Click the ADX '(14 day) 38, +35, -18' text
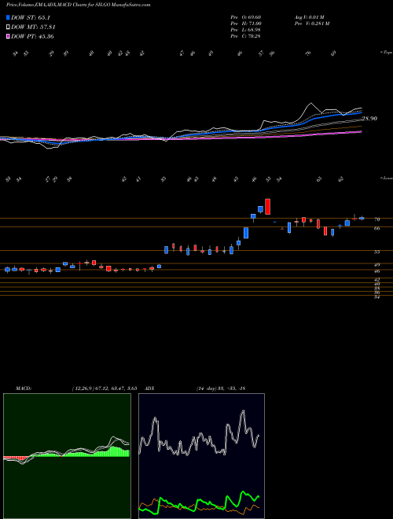The width and height of the screenshot is (393, 519). 221,388
